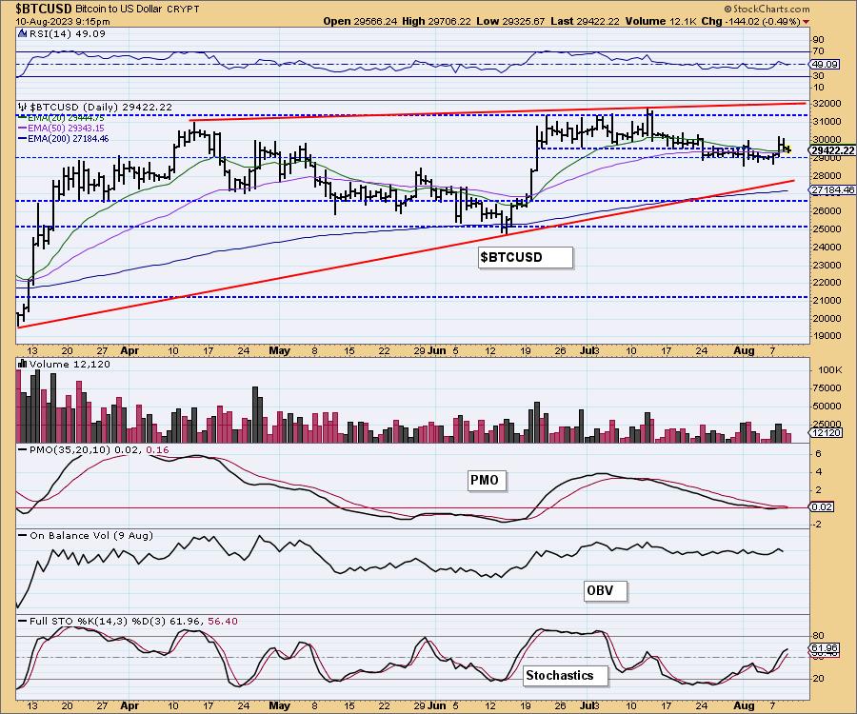Click the PMO annotation box
This screenshot has width=857, height=714.
point(487,480)
